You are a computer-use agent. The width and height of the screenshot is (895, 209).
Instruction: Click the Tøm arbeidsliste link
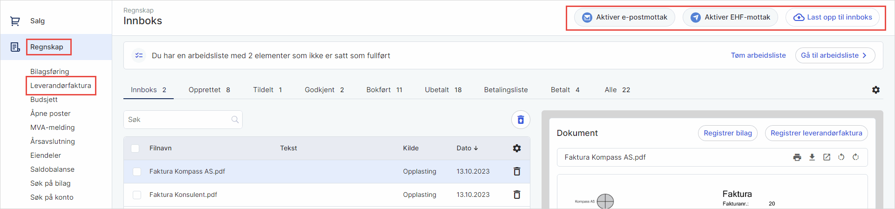758,55
